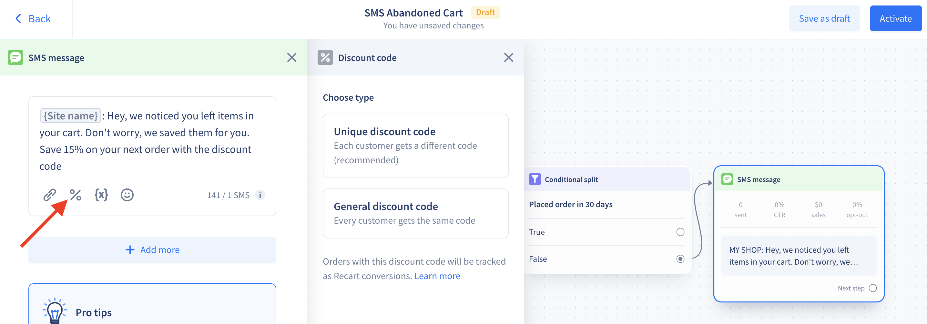This screenshot has height=324, width=927.
Task: Click Add more message button
Action: click(152, 250)
